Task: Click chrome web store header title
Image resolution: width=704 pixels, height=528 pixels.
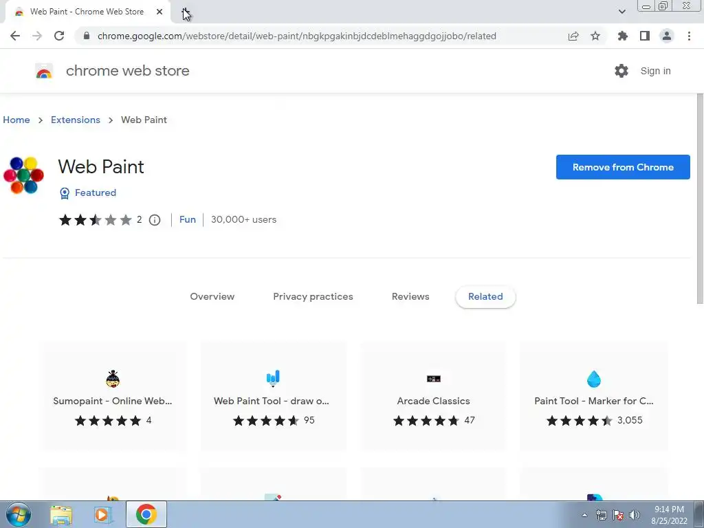Action: (x=127, y=71)
